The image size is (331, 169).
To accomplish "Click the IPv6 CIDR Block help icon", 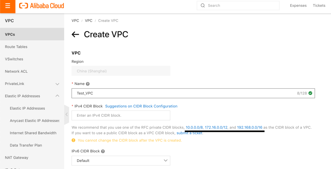I will coord(103,151).
